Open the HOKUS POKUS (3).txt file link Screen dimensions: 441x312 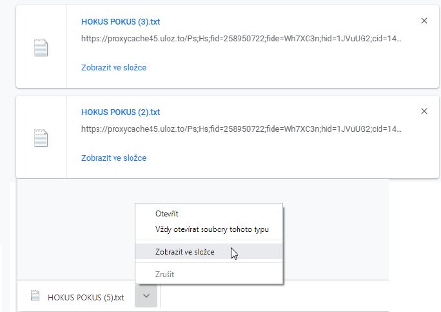(121, 22)
